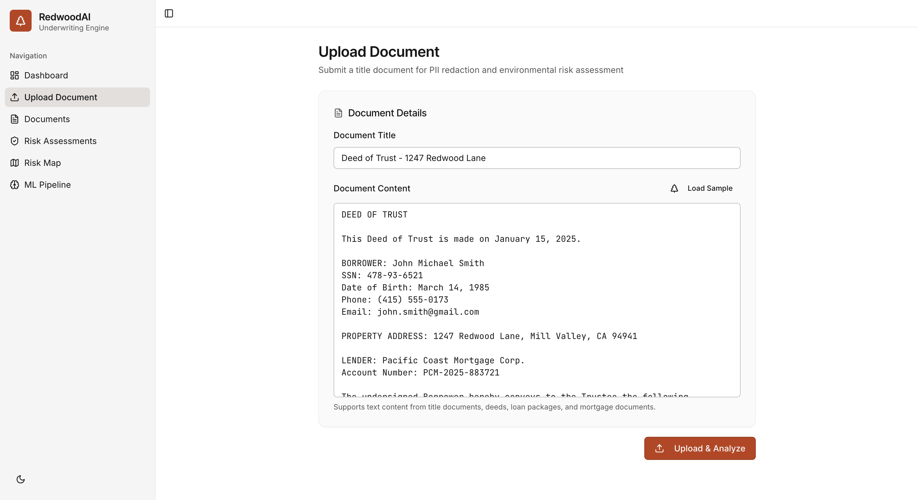Screen dimensions: 918x500
Task: Click the Load Sample button
Action: coord(701,188)
